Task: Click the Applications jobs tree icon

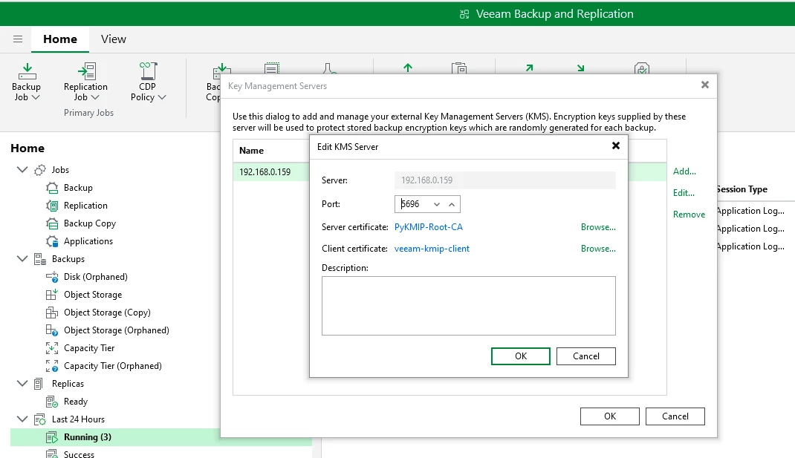Action: (52, 241)
